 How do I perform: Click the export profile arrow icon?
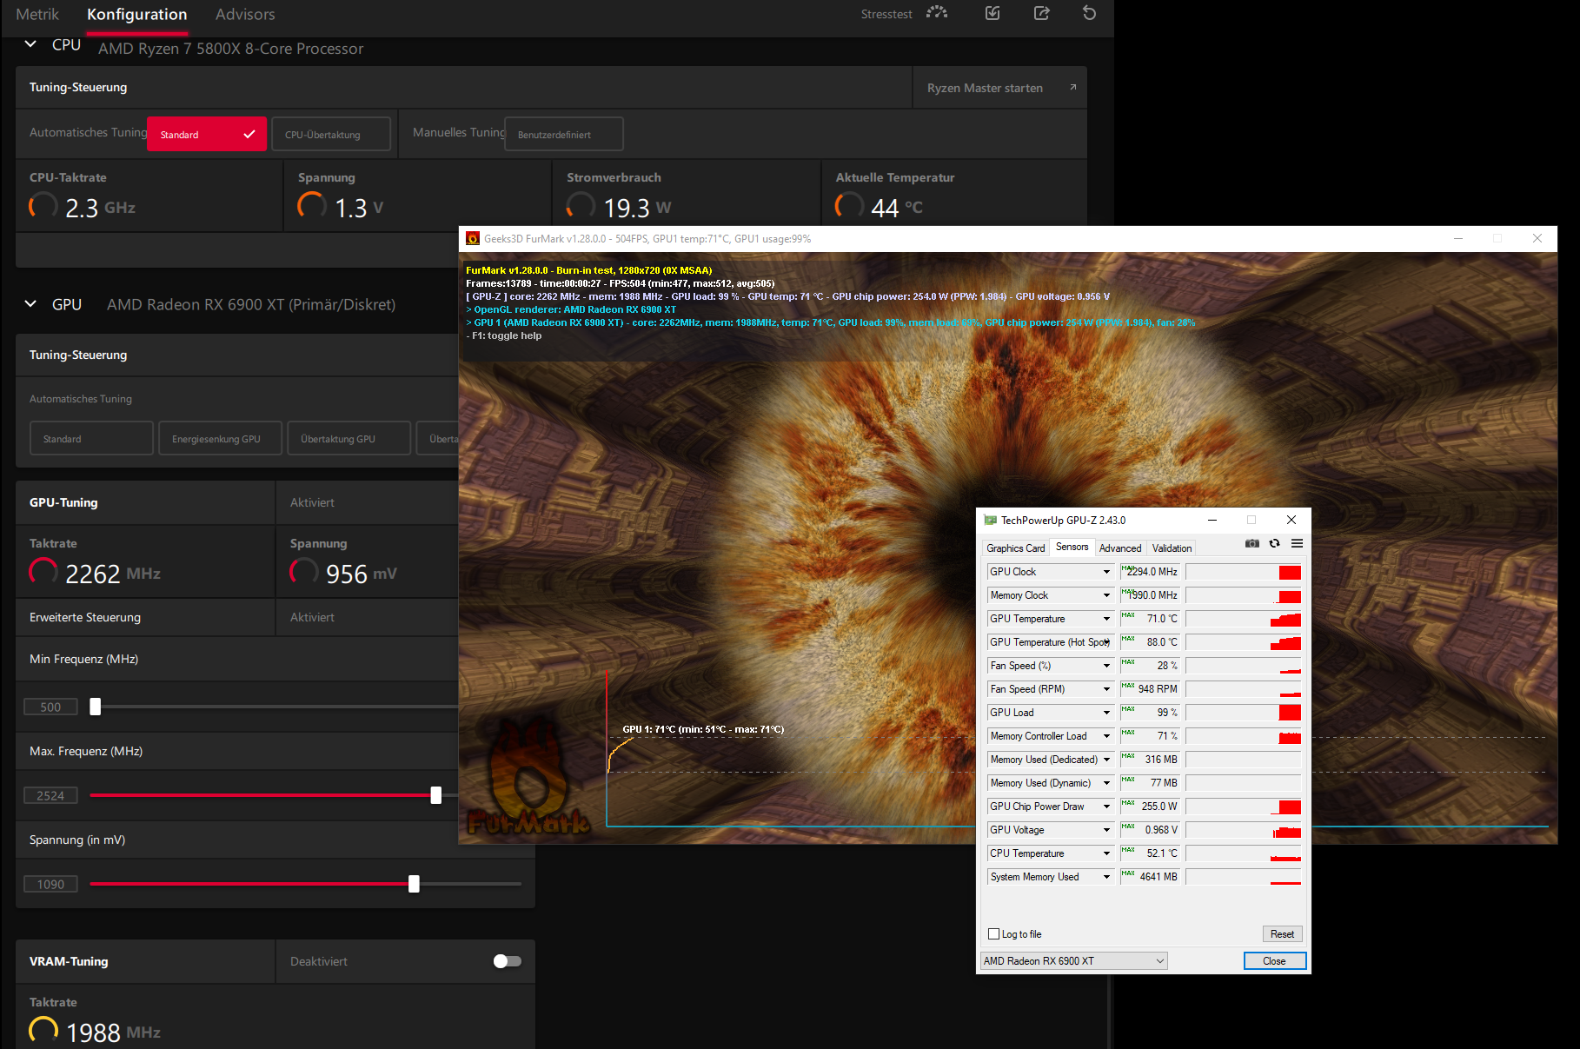tap(1041, 13)
